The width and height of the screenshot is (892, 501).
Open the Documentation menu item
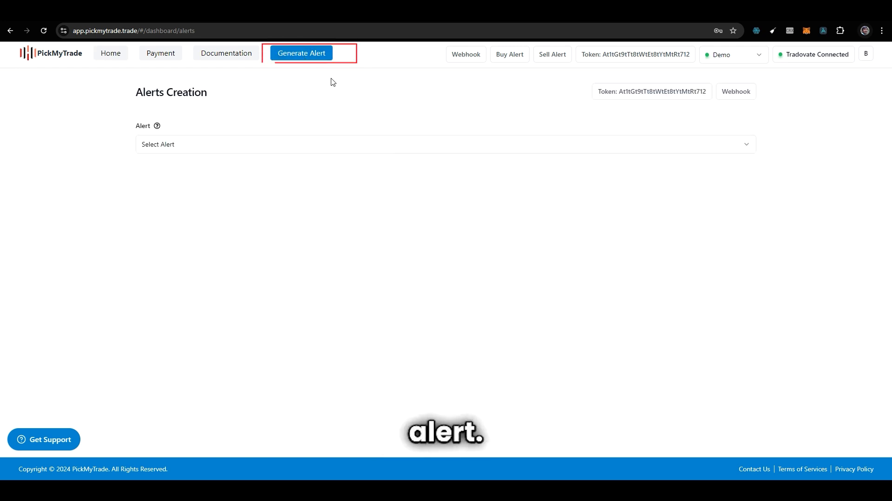click(x=226, y=52)
